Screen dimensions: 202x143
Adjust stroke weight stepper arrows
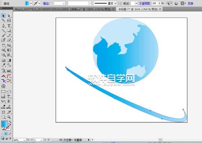coord(53,3)
